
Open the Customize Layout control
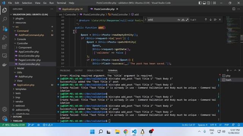(x=215, y=3)
